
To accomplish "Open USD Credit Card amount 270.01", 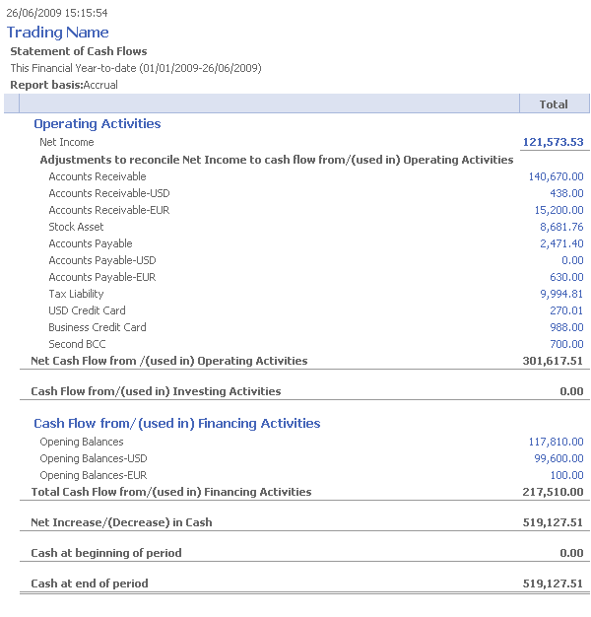I will pyautogui.click(x=566, y=310).
